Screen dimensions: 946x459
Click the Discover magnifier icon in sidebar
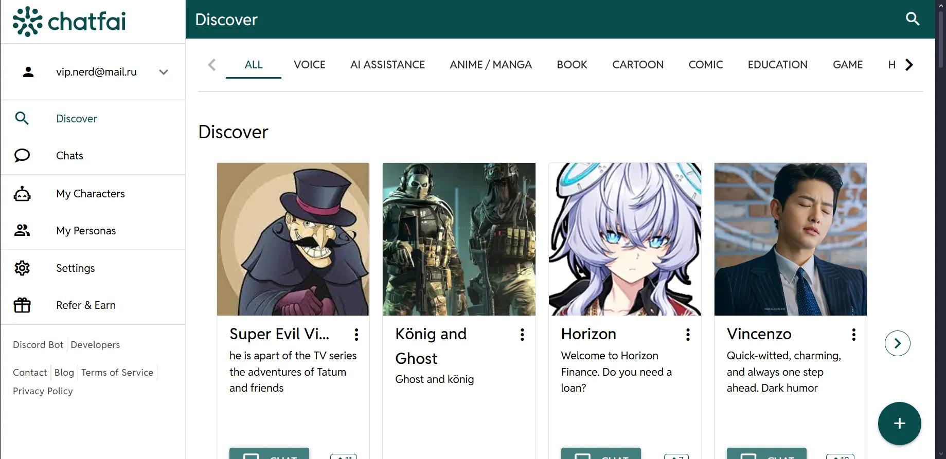click(22, 119)
